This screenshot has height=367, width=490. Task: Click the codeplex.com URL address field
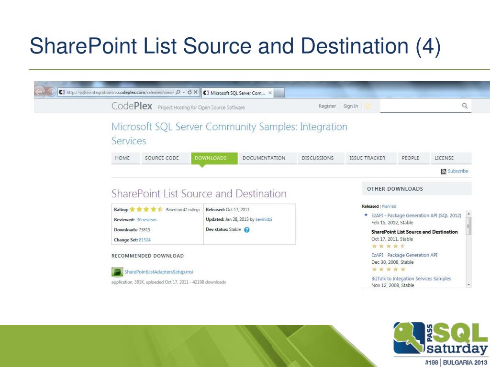pyautogui.click(x=120, y=92)
